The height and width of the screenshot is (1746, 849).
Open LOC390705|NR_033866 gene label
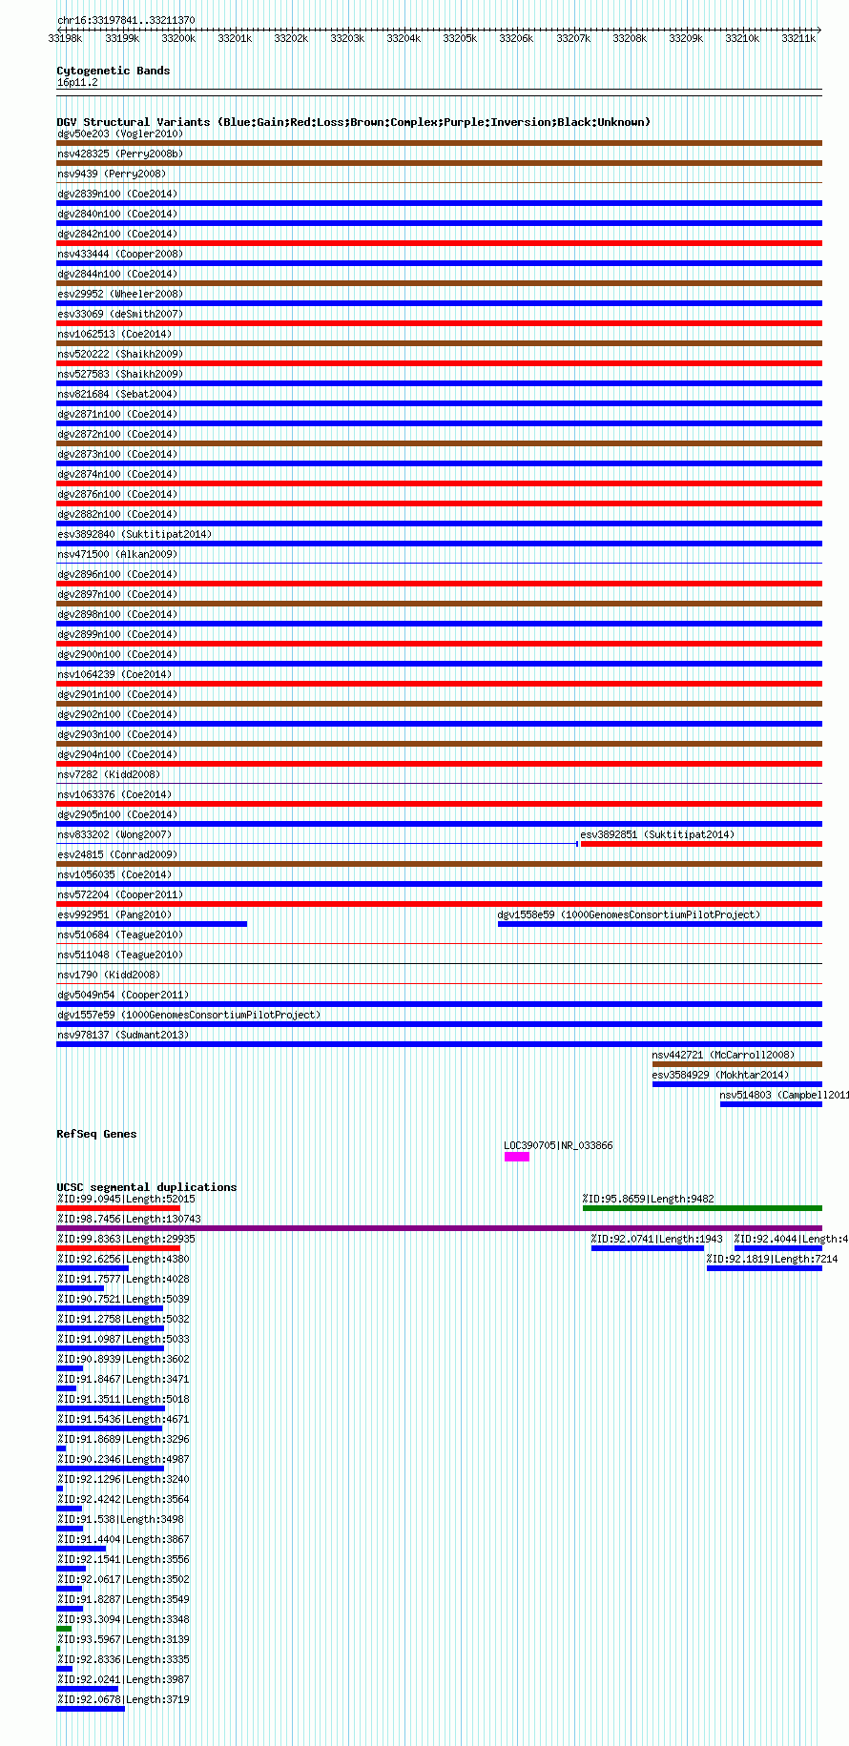coord(558,1145)
